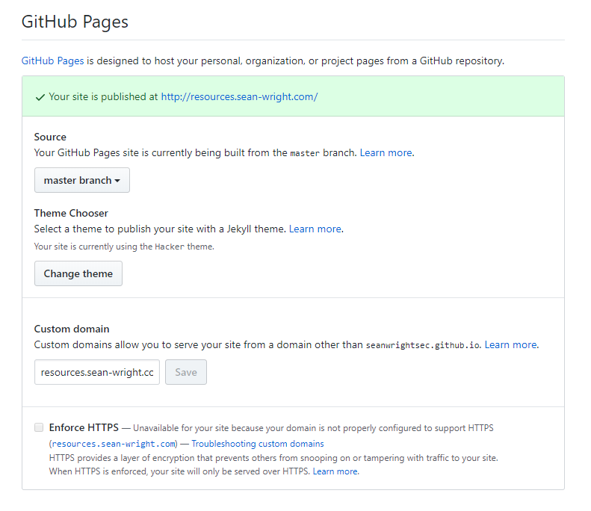Expand the master branch dropdown
Viewport: 591px width, 511px height.
tap(82, 180)
